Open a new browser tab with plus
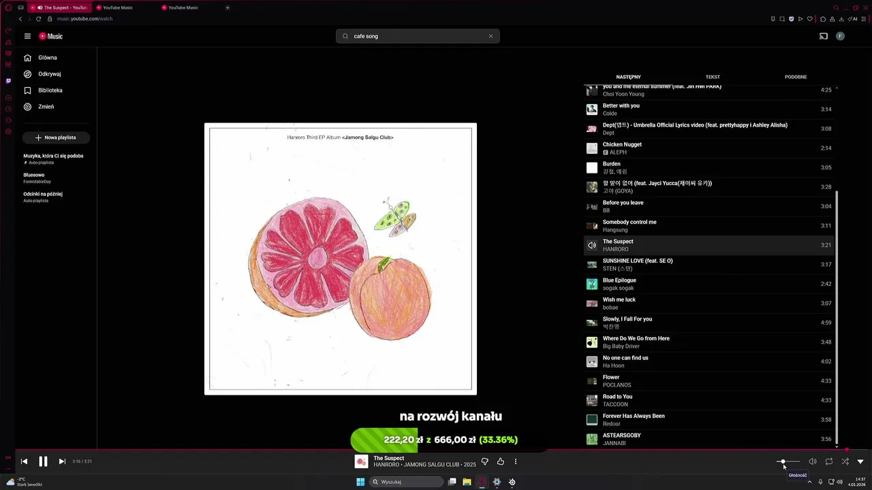 [228, 7]
